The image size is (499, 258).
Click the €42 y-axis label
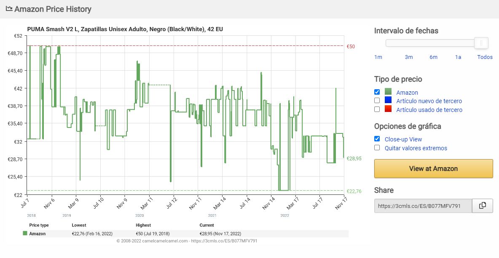point(18,88)
